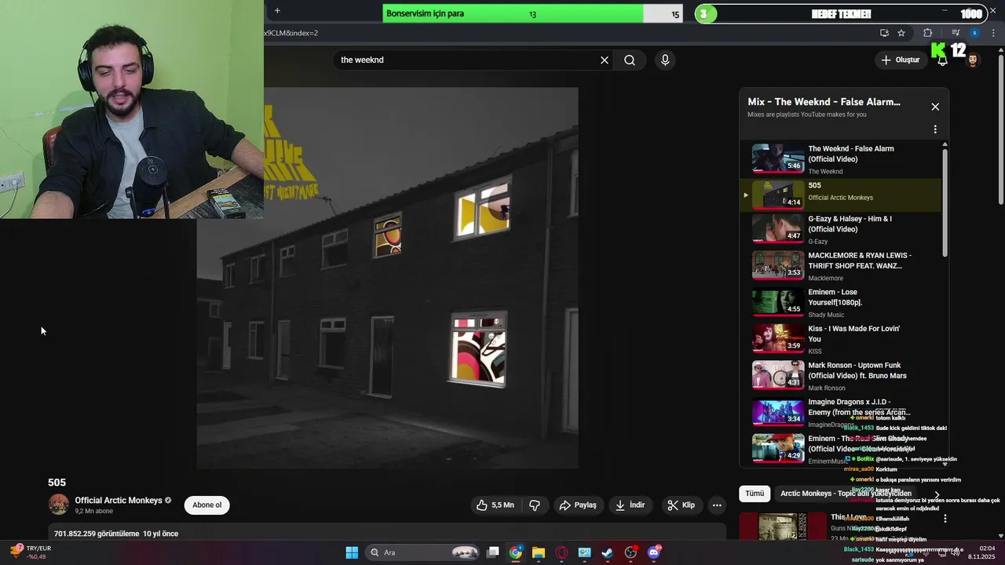Open Official Arctic Monkeys channel avatar
Image resolution: width=1005 pixels, height=565 pixels.
pos(59,505)
